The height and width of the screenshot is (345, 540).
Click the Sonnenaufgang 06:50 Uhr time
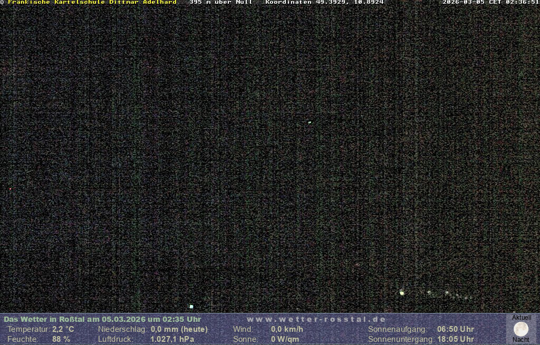(455, 329)
